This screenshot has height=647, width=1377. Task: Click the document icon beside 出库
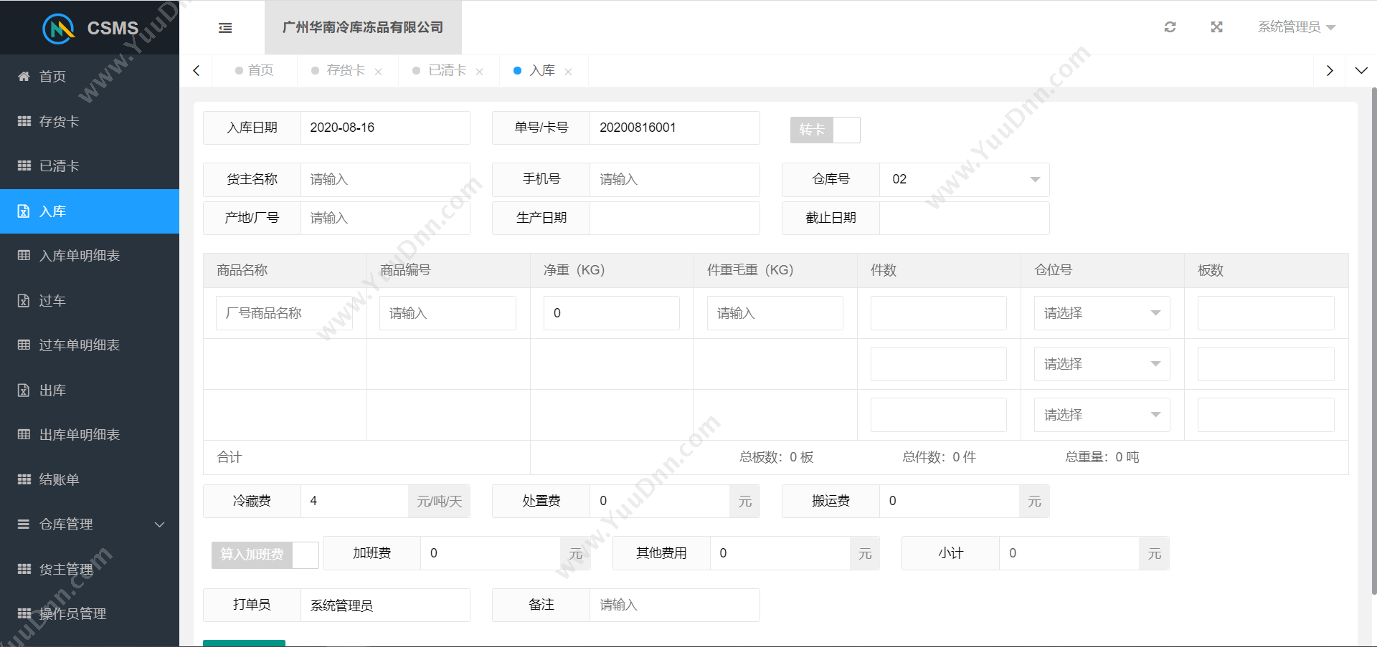click(x=24, y=390)
